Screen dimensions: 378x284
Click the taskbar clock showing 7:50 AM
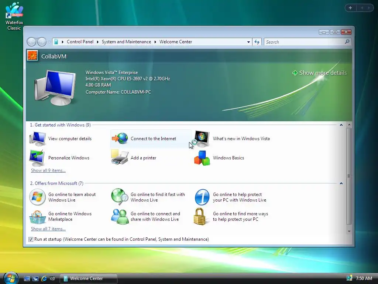[364, 278]
